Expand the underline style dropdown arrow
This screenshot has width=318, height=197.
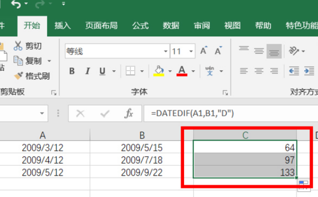(x=114, y=71)
